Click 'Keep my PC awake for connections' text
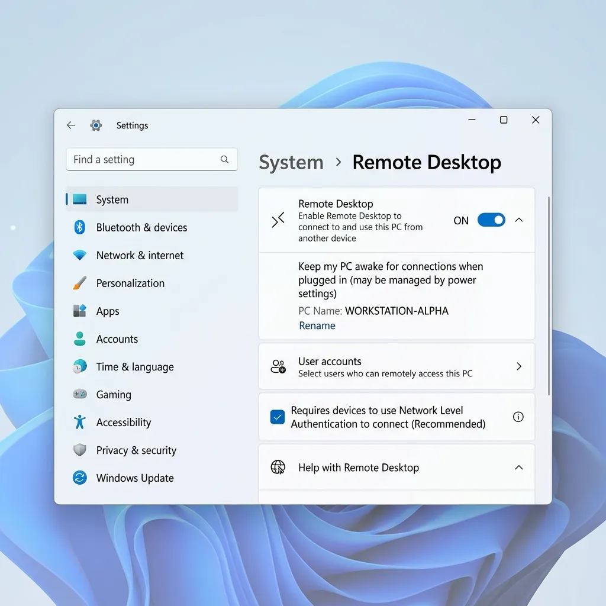 [x=391, y=280]
